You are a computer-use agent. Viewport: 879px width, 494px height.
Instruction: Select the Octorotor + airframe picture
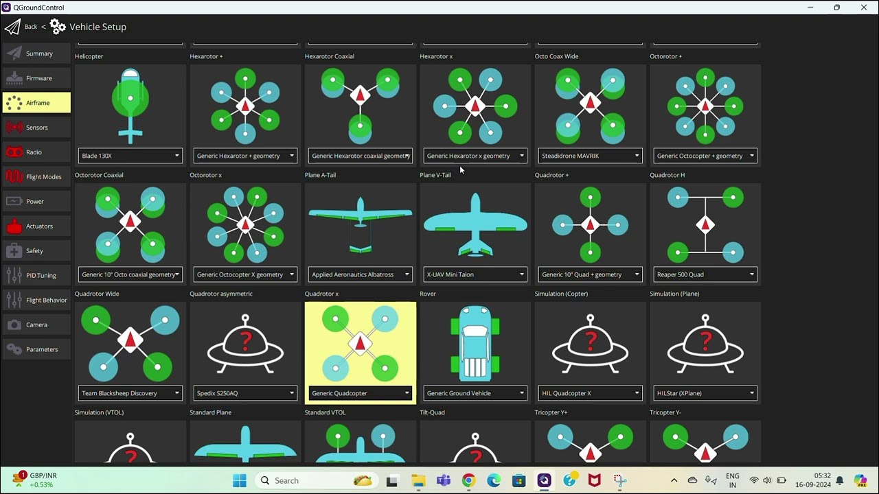pyautogui.click(x=705, y=106)
